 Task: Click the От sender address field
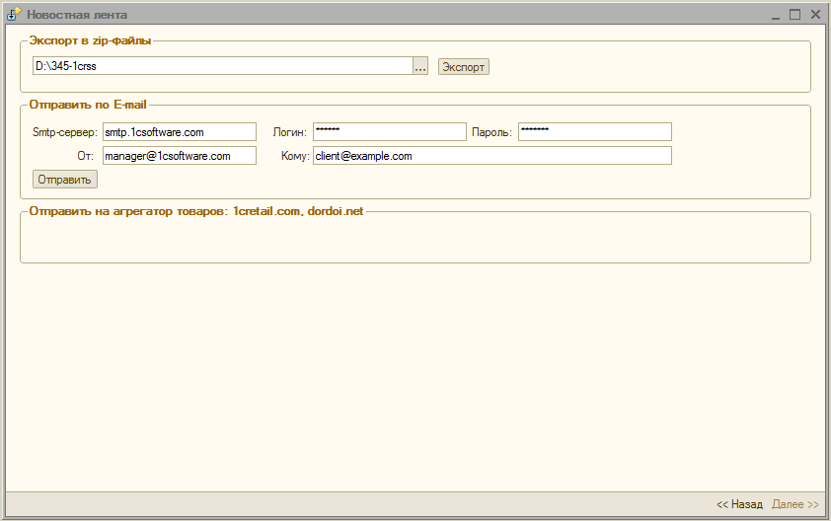[x=179, y=156]
